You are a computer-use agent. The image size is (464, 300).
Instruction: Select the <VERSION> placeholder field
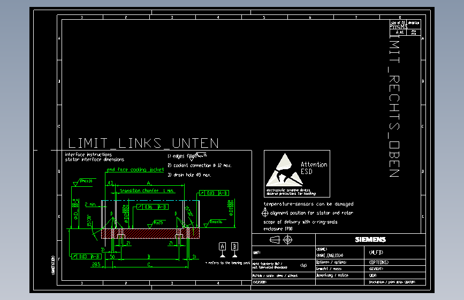point(260,282)
